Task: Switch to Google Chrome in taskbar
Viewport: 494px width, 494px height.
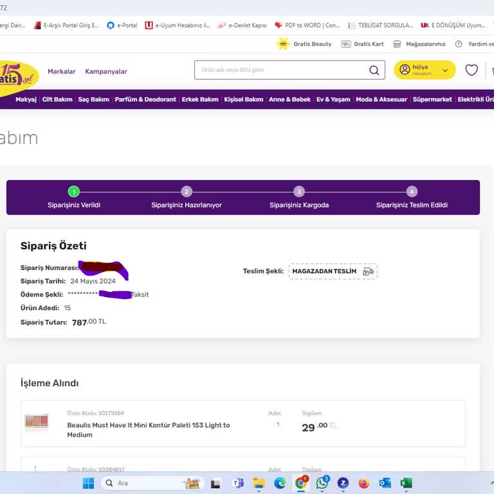Action: pos(301,482)
